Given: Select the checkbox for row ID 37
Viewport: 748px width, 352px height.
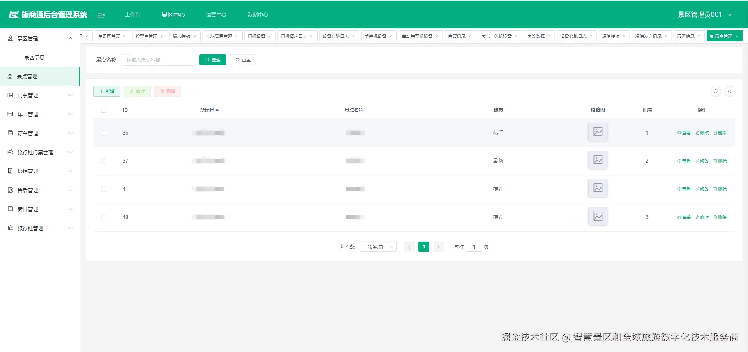Looking at the screenshot, I should (104, 161).
